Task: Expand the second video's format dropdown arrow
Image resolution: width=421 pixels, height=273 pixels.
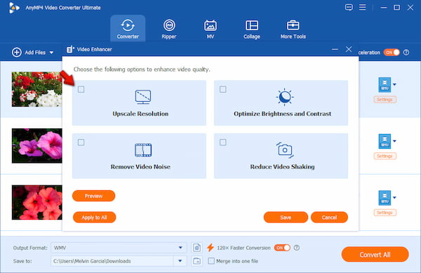Action: (394, 141)
